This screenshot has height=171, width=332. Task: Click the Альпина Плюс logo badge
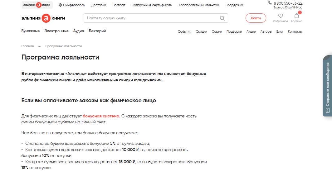[37, 5]
